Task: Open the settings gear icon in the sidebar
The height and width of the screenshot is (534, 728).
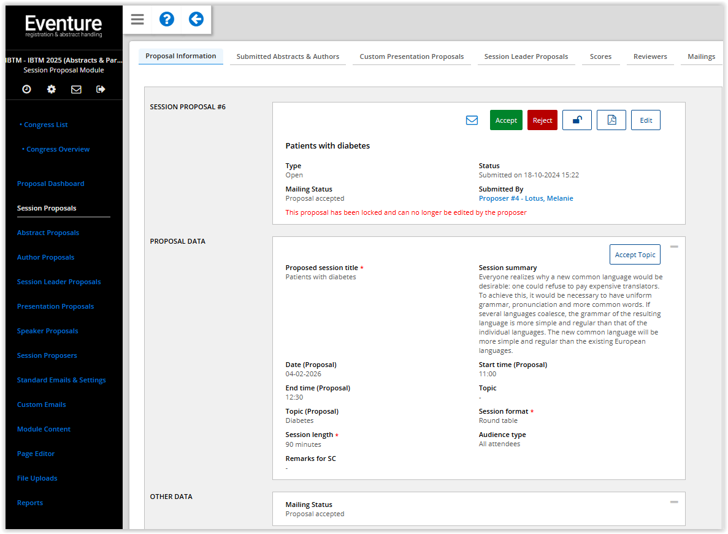Action: pyautogui.click(x=52, y=89)
